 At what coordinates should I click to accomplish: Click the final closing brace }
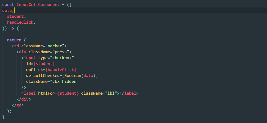(3, 117)
